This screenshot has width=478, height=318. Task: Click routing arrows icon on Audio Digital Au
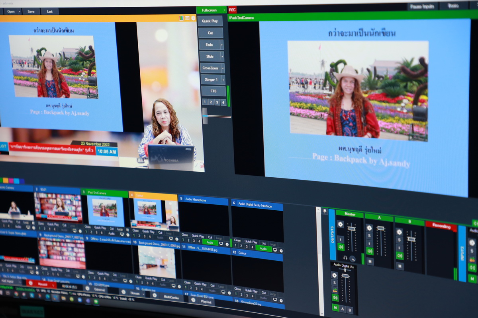pyautogui.click(x=335, y=290)
